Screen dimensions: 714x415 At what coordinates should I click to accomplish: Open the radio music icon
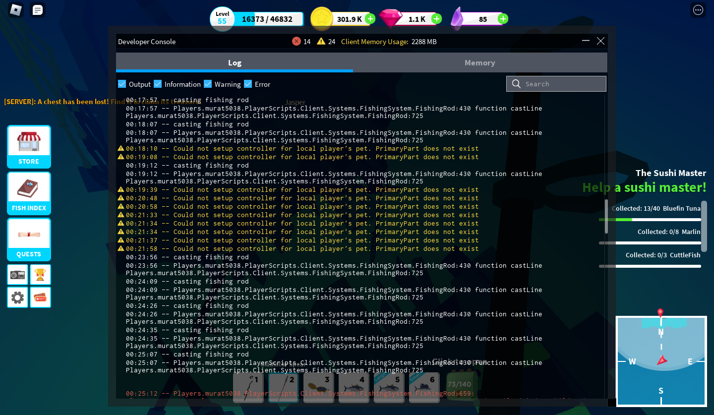(17, 275)
